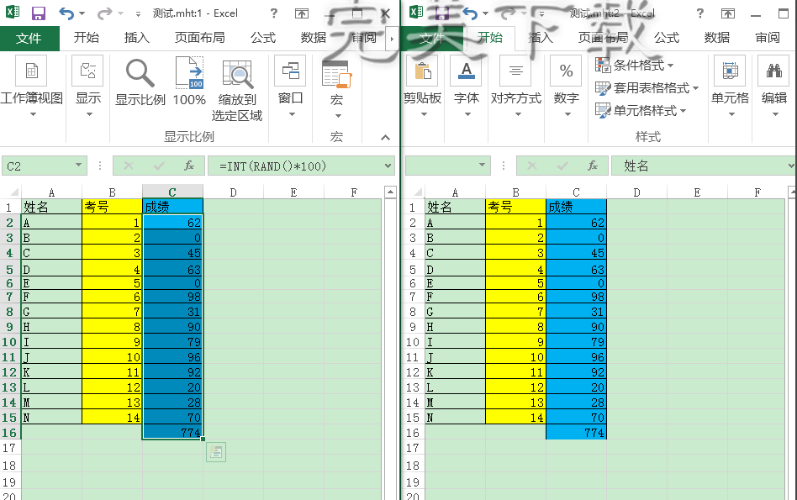
Task: Open 数字 number format group
Action: [x=567, y=87]
